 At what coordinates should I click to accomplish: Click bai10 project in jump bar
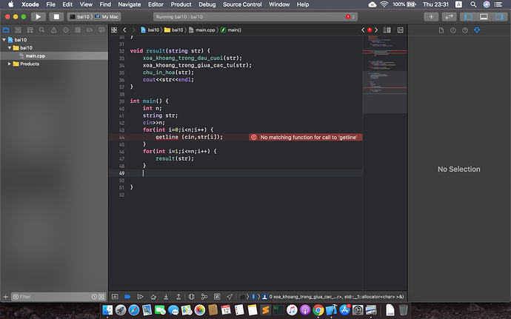pos(150,30)
